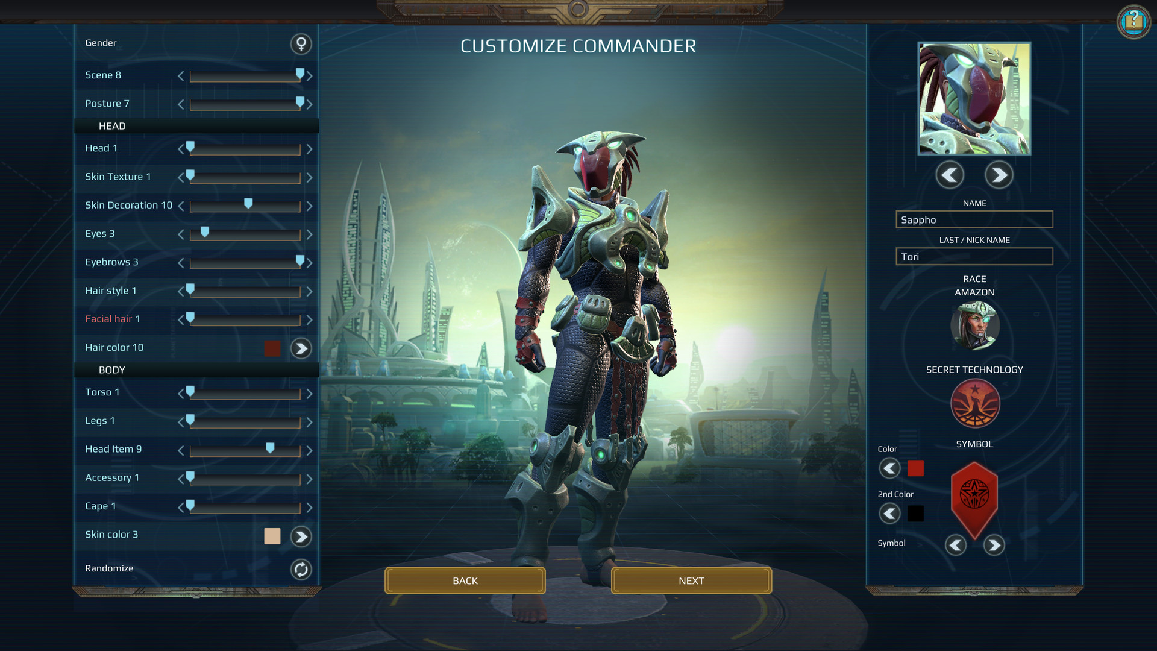Click the Gender toggle icon
1157x651 pixels.
coord(300,42)
